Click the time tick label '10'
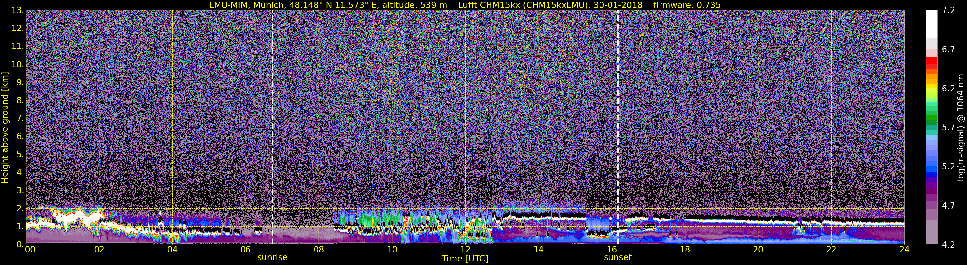 pos(392,250)
